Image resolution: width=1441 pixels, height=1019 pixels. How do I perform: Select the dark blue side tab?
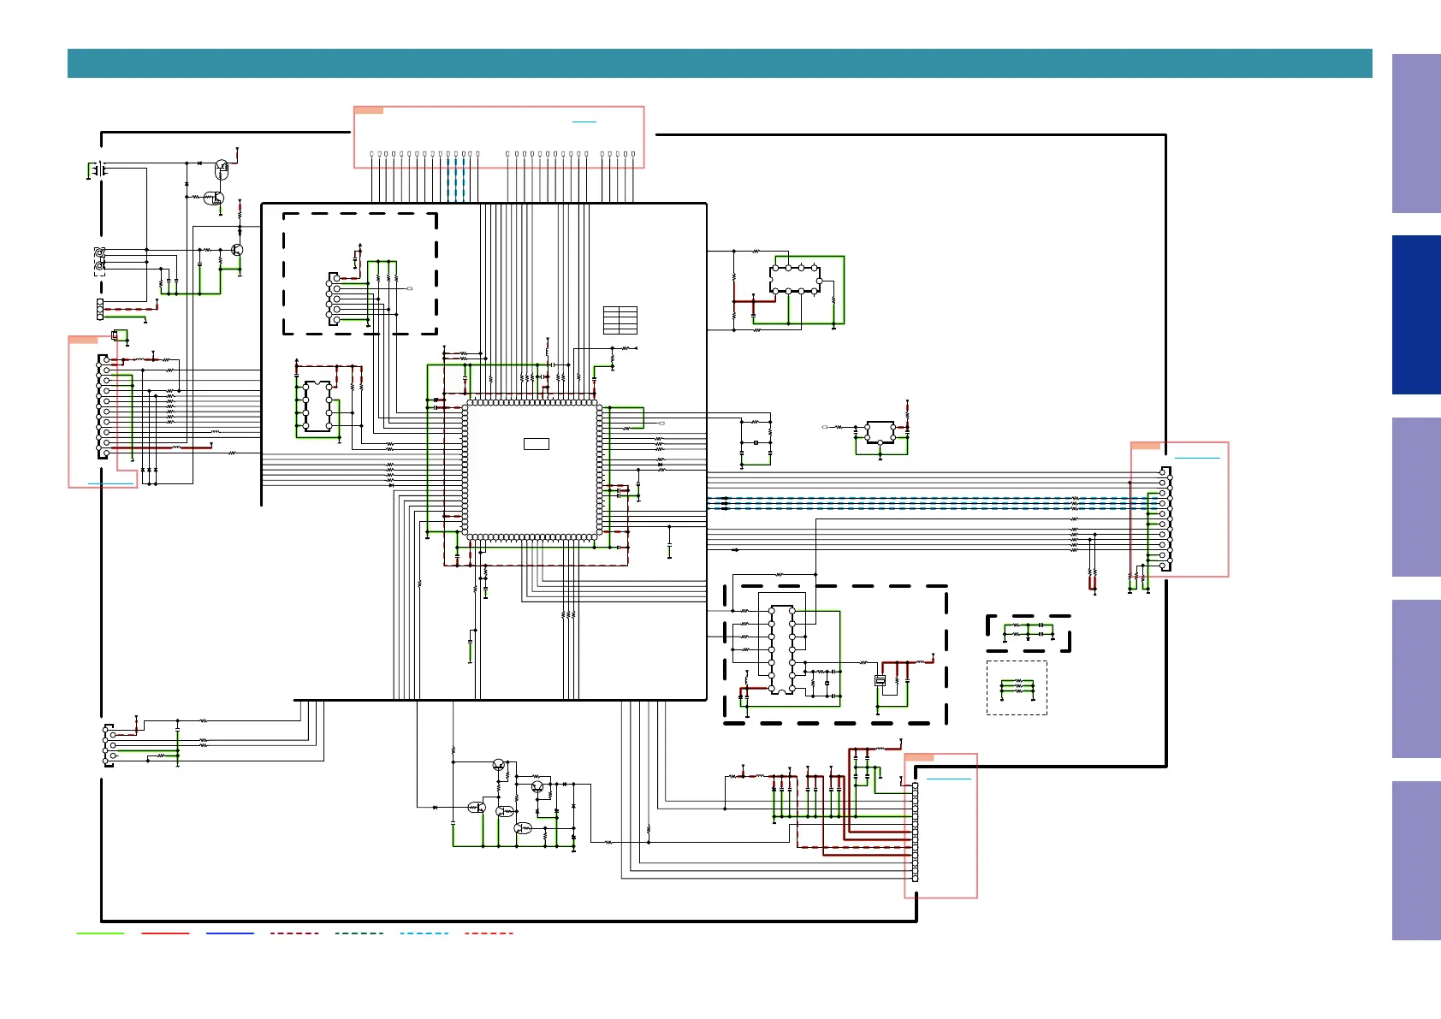pyautogui.click(x=1416, y=315)
